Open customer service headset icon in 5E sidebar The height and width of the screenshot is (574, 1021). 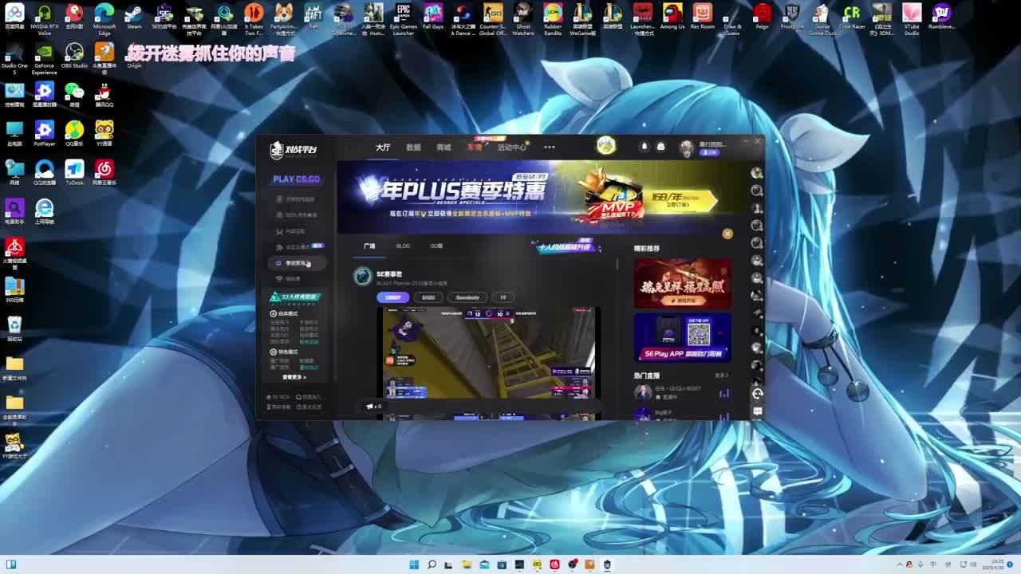[757, 393]
